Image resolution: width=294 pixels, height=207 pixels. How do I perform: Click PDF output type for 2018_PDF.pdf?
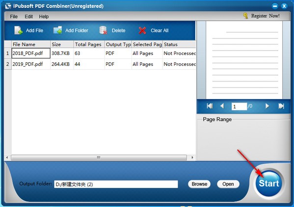point(118,53)
